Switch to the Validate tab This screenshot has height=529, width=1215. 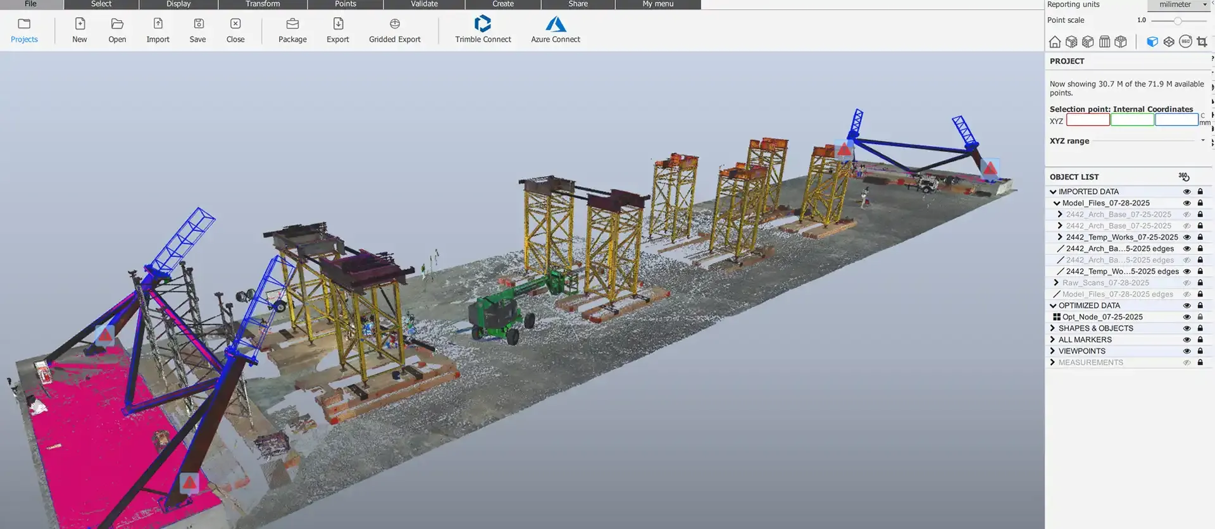point(424,4)
